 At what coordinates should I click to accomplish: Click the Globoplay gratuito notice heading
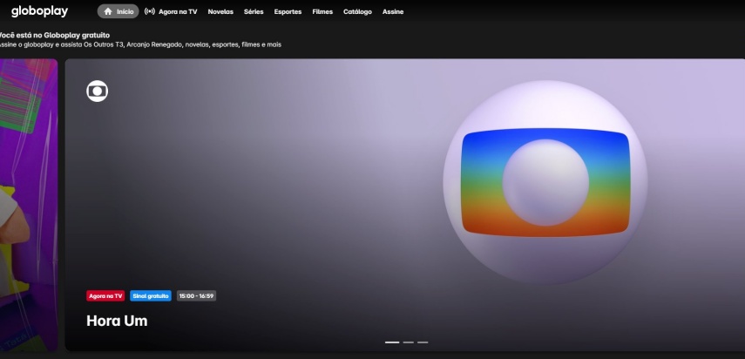55,35
